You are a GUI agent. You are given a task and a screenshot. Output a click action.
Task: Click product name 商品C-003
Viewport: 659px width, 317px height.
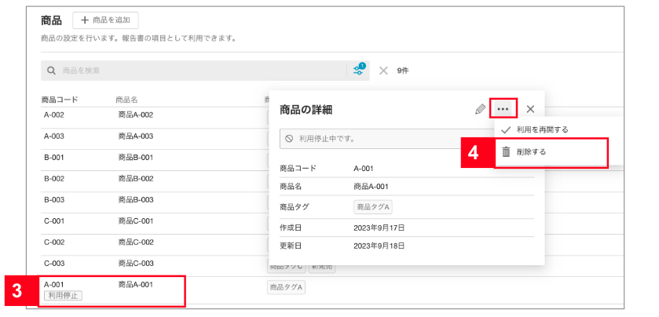pos(136,264)
